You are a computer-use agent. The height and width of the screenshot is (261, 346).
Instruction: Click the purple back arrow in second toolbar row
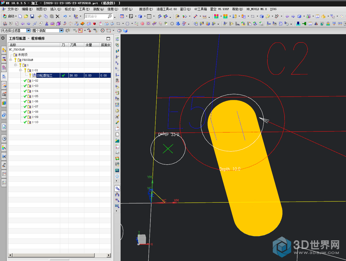pyautogui.click(x=23, y=24)
